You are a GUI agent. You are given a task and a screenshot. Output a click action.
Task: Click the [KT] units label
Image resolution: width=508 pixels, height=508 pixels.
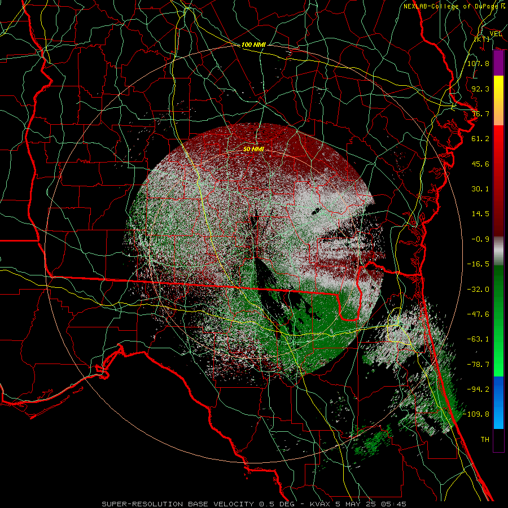click(x=482, y=39)
